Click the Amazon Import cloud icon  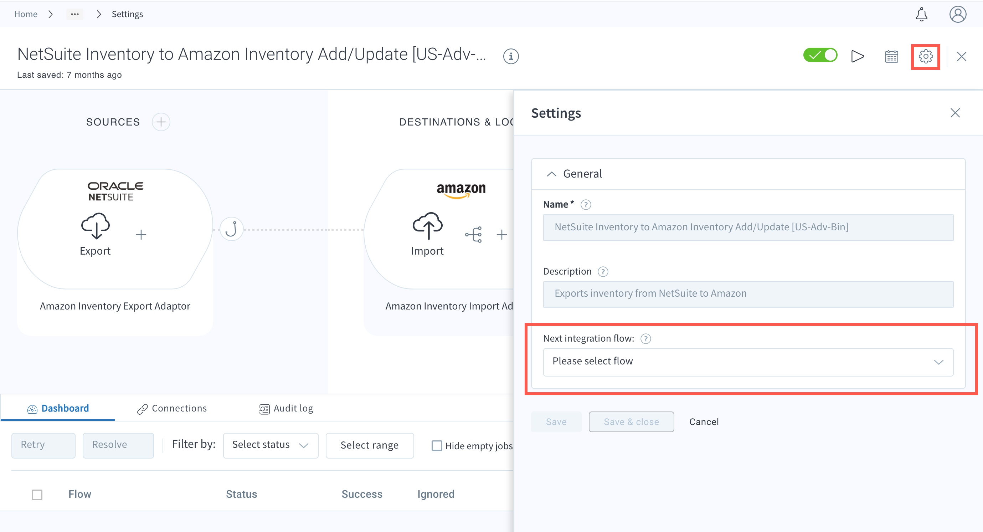427,226
